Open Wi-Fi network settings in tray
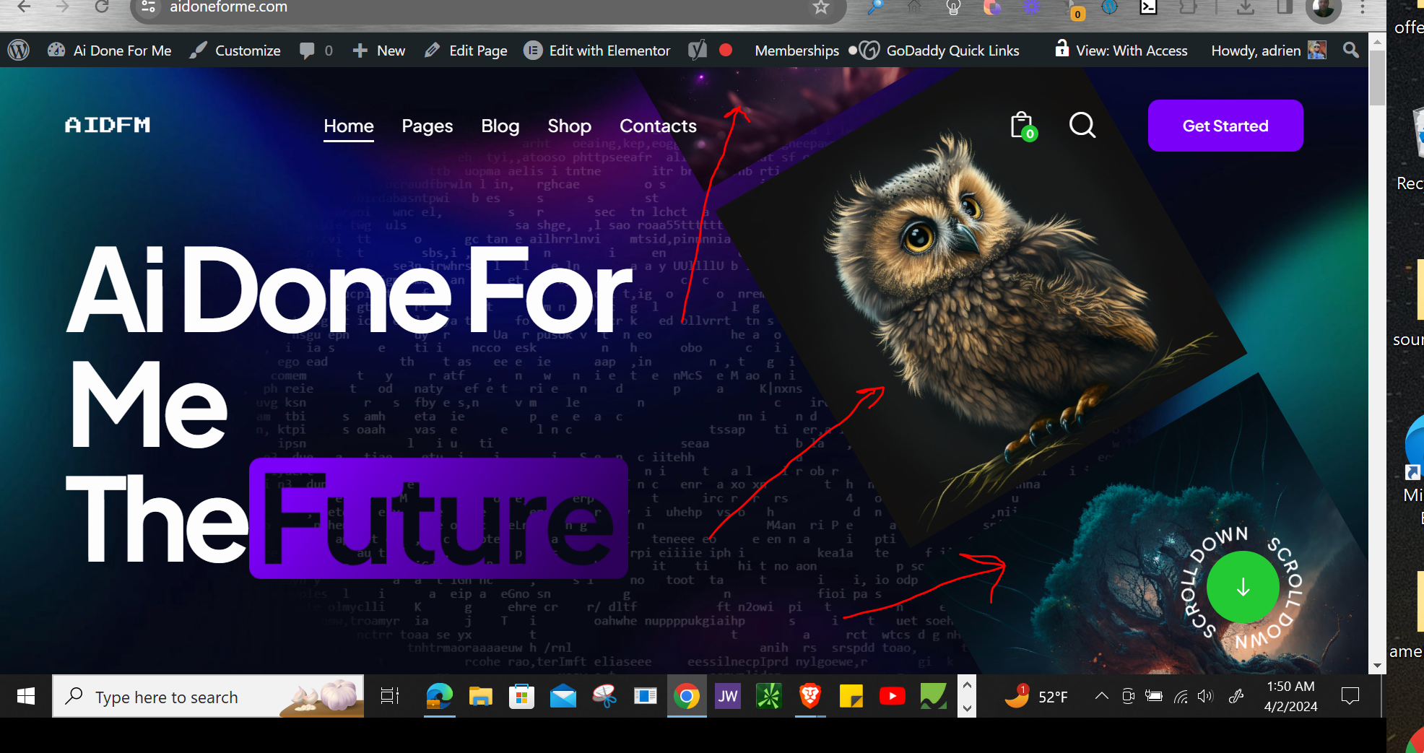This screenshot has width=1424, height=753. [x=1181, y=696]
